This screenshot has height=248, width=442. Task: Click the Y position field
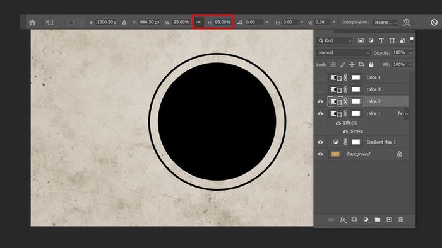(x=150, y=22)
